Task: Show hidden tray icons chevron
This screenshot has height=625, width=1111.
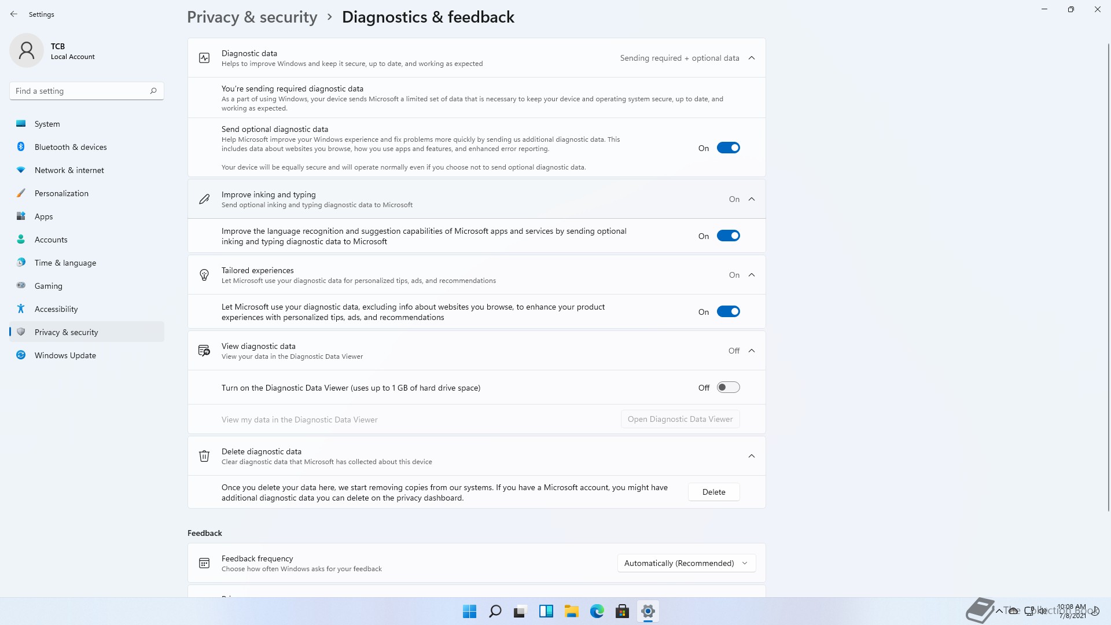Action: click(x=999, y=611)
